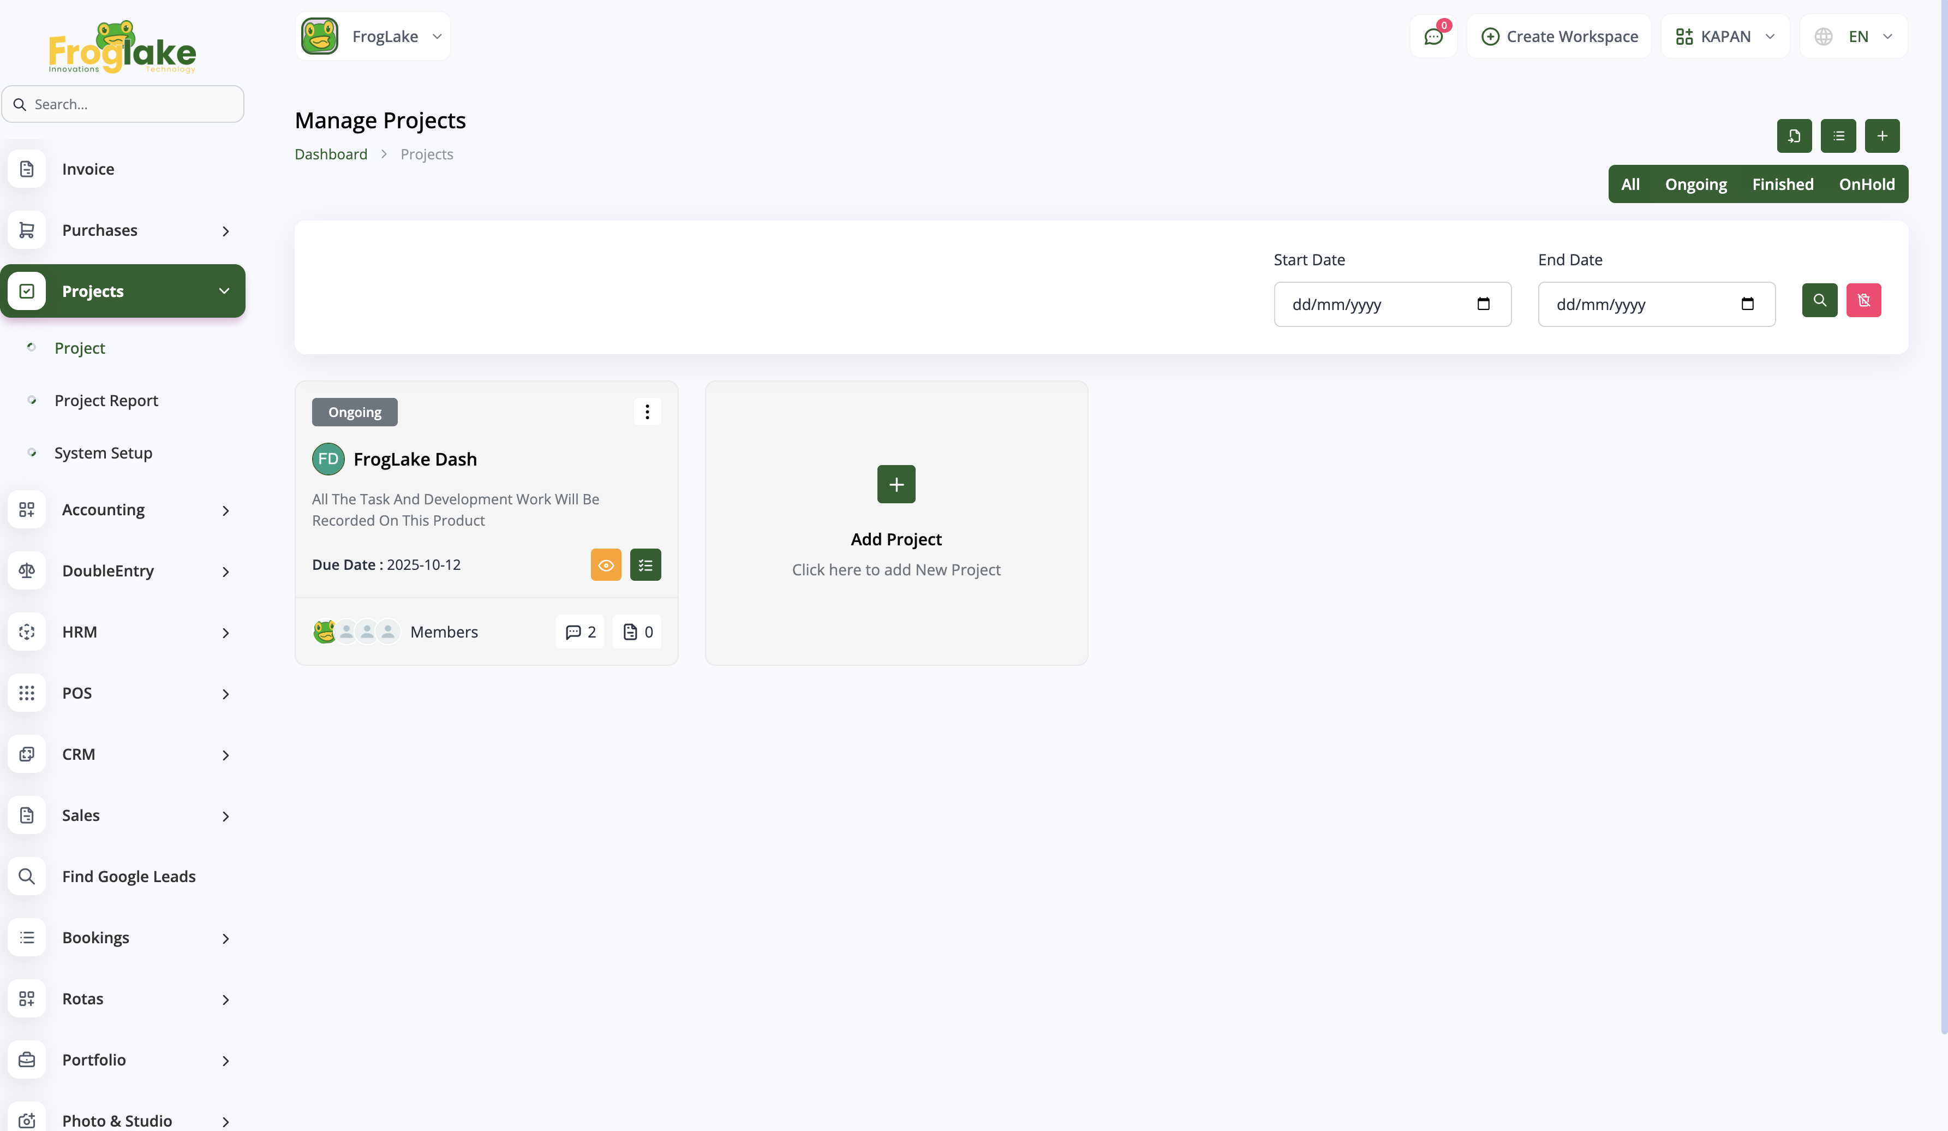Select the Ongoing filter tab
The height and width of the screenshot is (1131, 1948).
point(1695,184)
